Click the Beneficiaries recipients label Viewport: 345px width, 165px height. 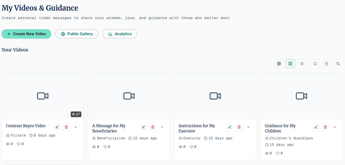(109, 138)
